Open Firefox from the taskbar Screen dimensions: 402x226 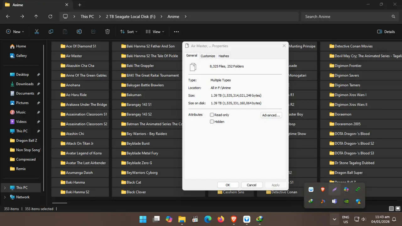tap(221, 219)
